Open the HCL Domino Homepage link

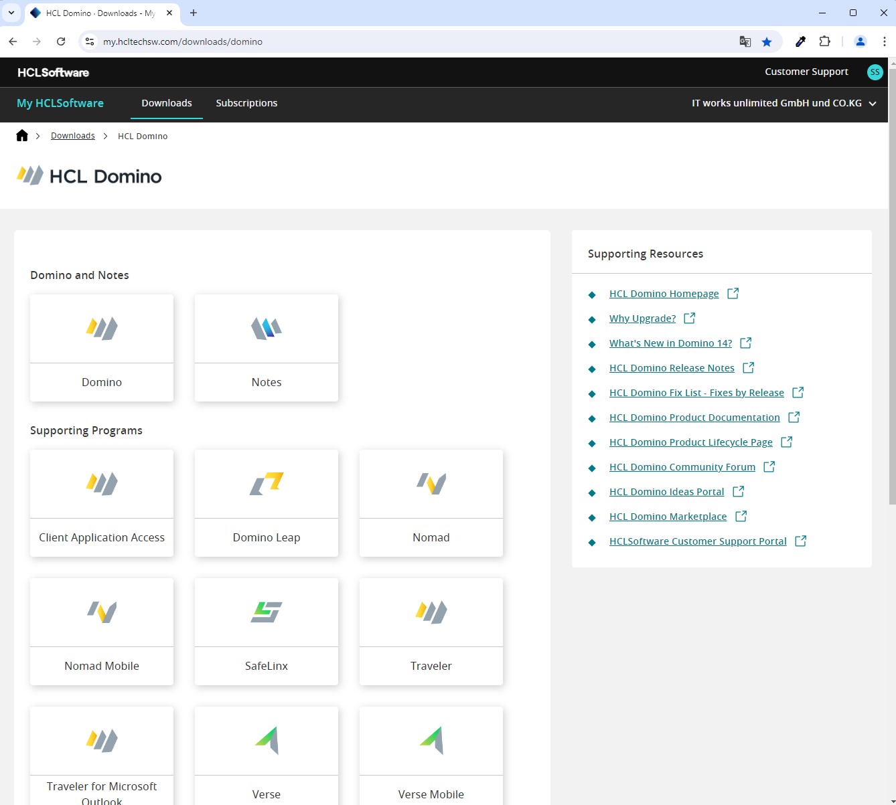tap(664, 294)
